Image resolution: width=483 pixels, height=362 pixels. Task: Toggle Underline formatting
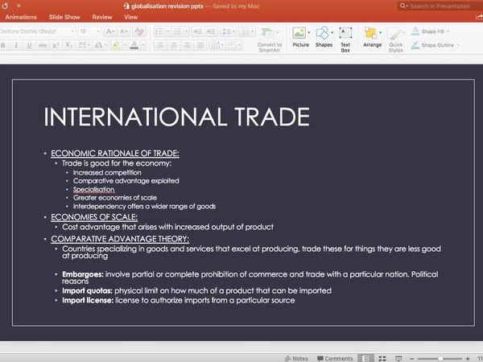tap(29, 46)
